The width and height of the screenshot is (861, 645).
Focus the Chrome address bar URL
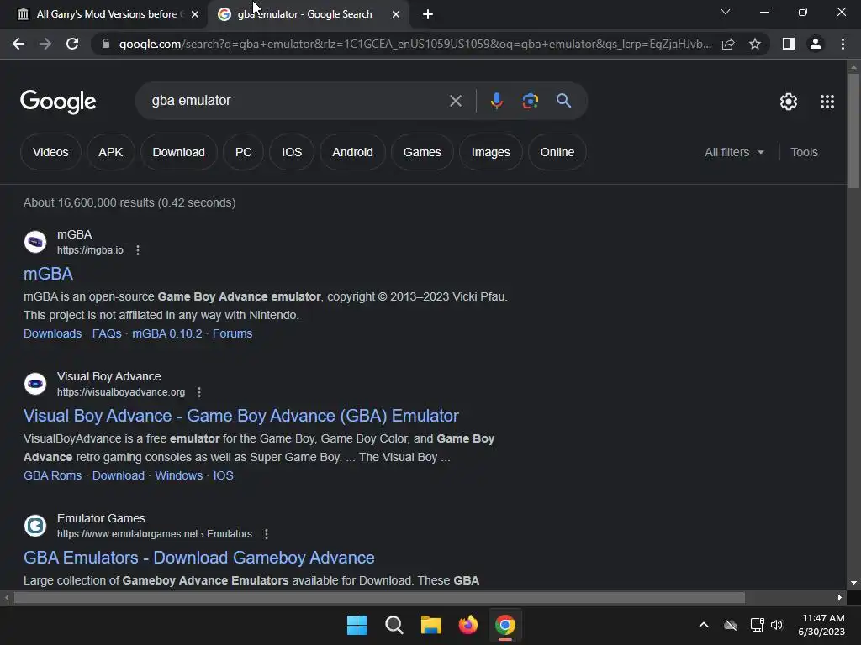[x=415, y=44]
